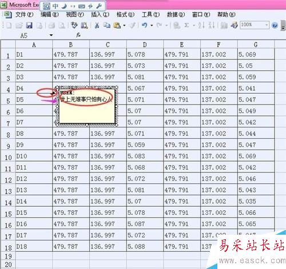Click the Permission icon beside Save

pos(39,25)
